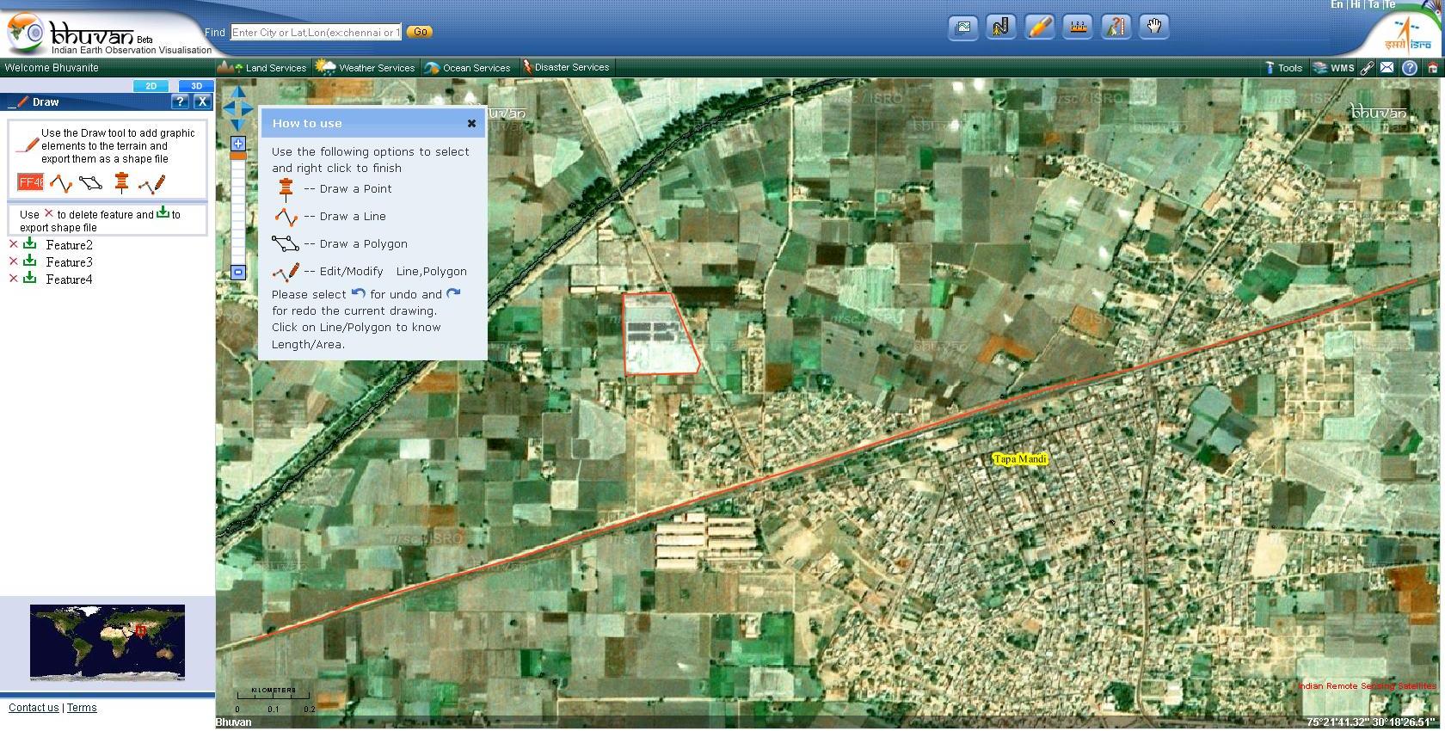Click the link chain icon in green bar
Screen dimensions: 1445x731
1366,67
